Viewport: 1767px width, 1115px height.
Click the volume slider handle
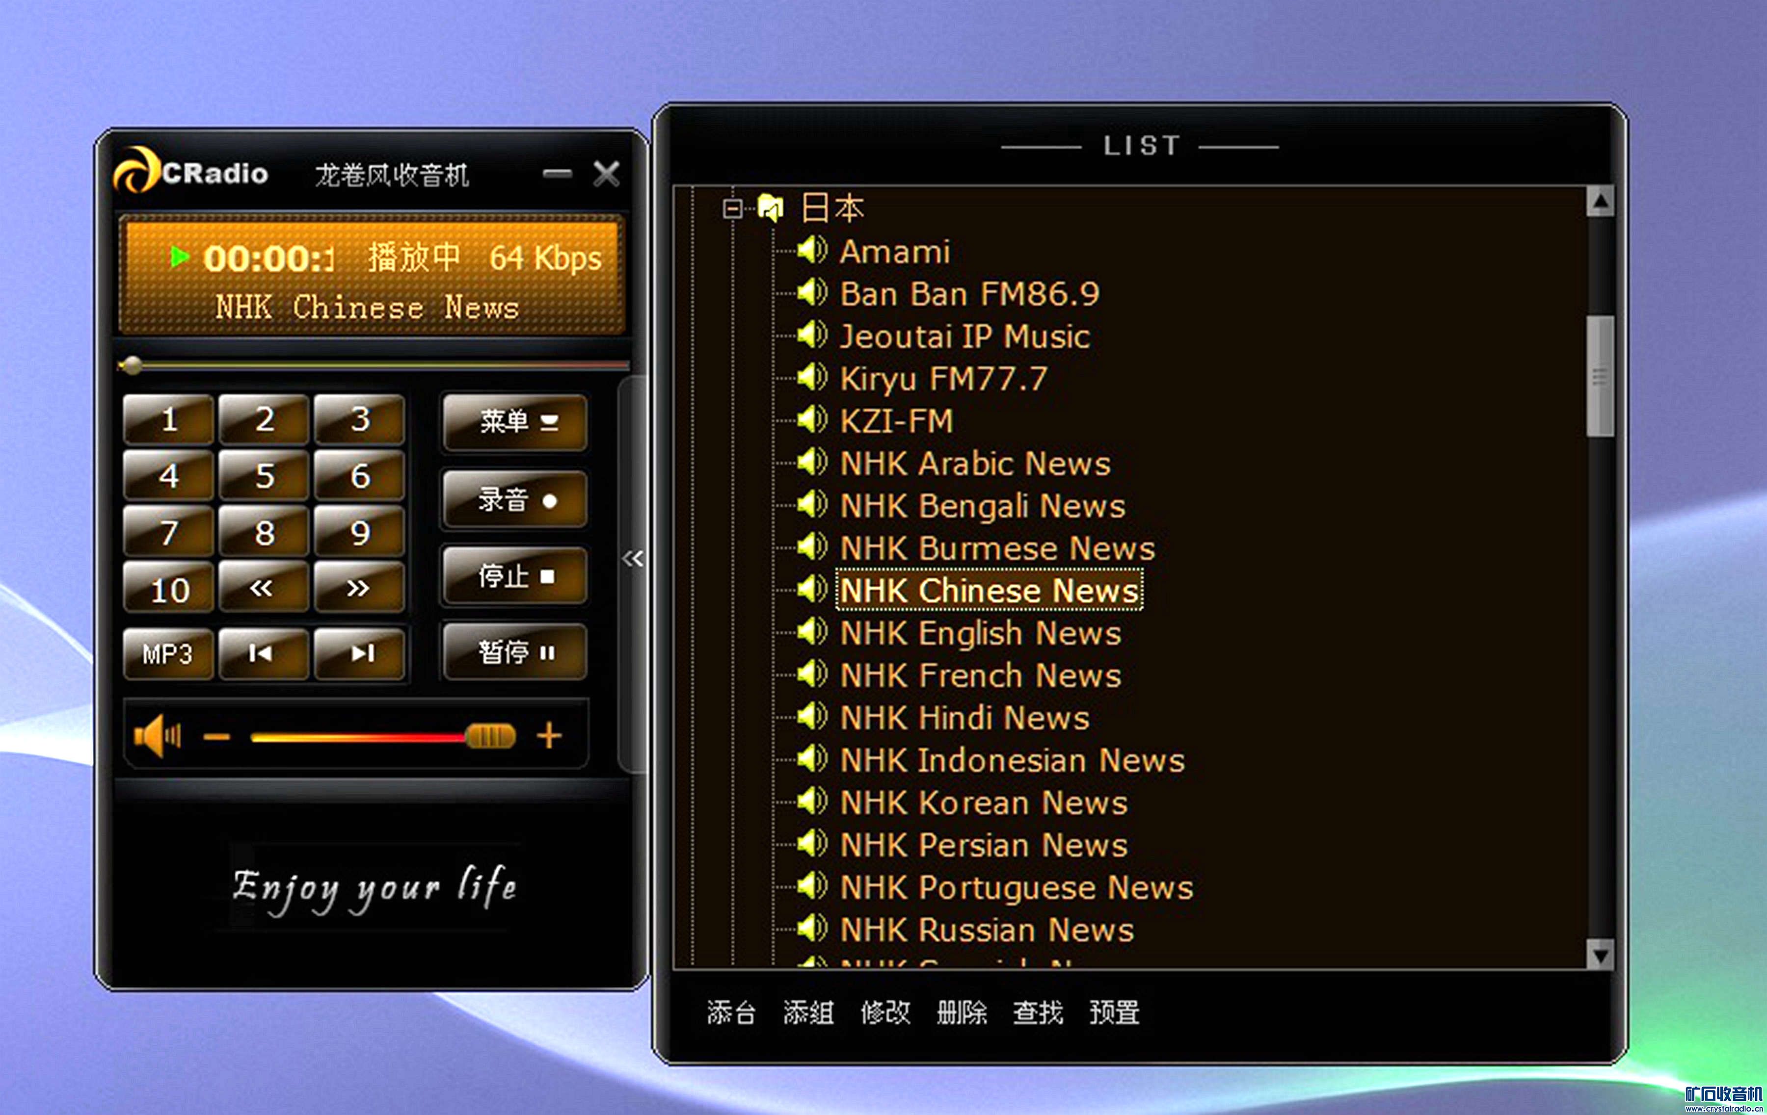click(x=490, y=736)
